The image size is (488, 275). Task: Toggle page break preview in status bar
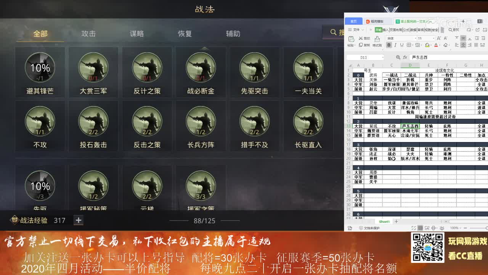click(x=427, y=228)
